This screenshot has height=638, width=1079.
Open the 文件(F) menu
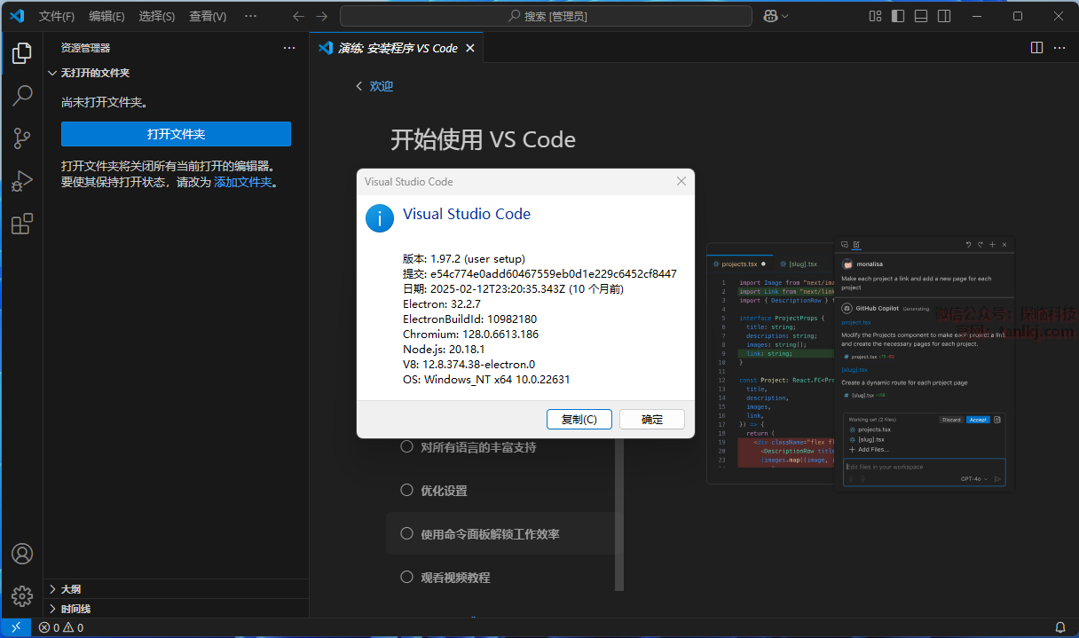pyautogui.click(x=57, y=16)
